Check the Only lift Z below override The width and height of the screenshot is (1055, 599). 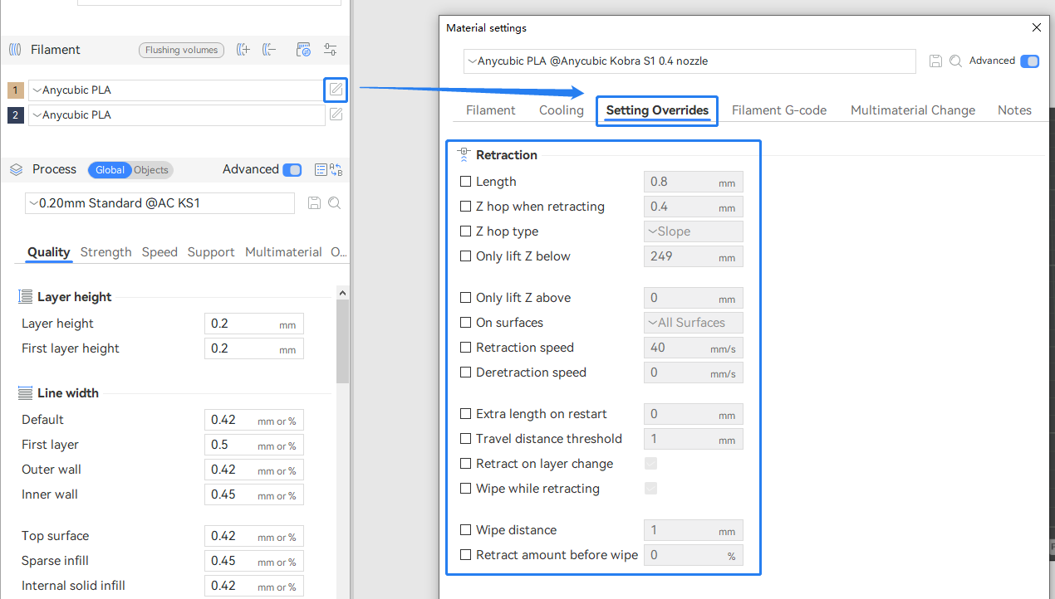pos(465,256)
